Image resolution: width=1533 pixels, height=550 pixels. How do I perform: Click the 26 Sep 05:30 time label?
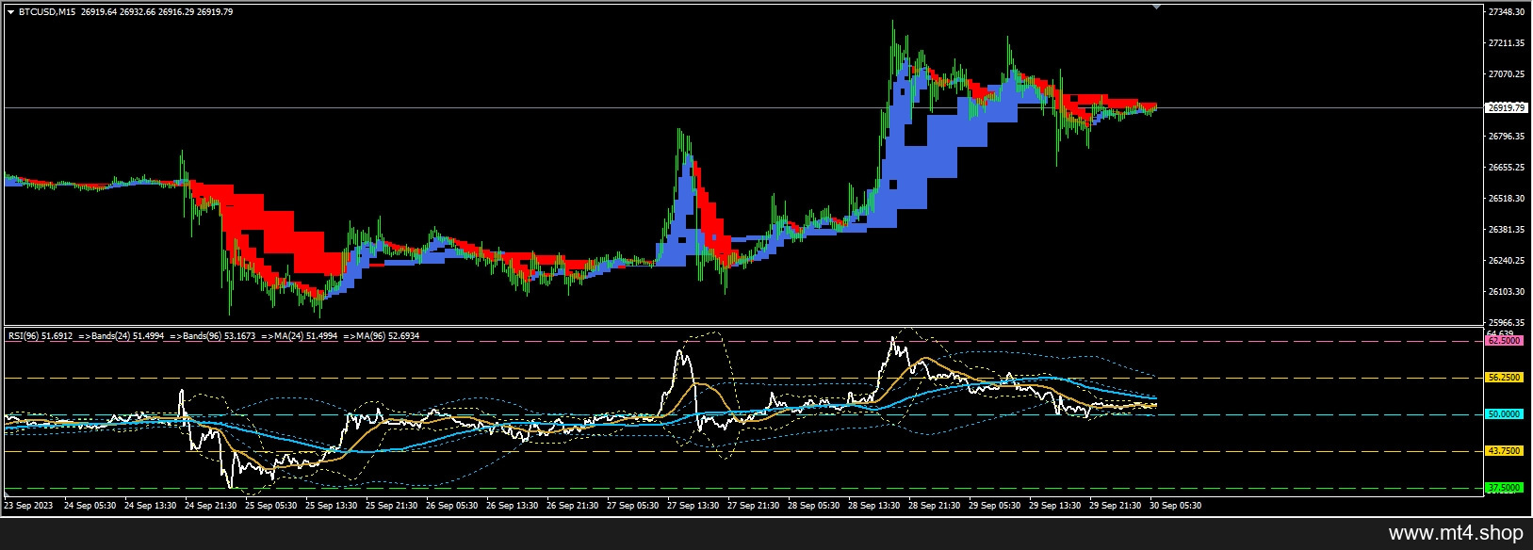[x=452, y=506]
